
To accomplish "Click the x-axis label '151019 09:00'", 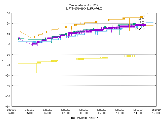I will pos(102,111).
